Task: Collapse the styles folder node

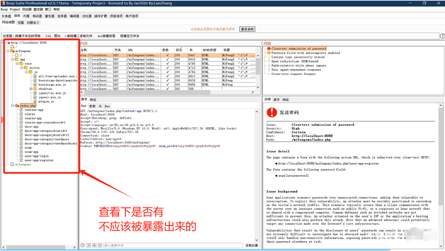Action: pyautogui.click(x=22, y=68)
